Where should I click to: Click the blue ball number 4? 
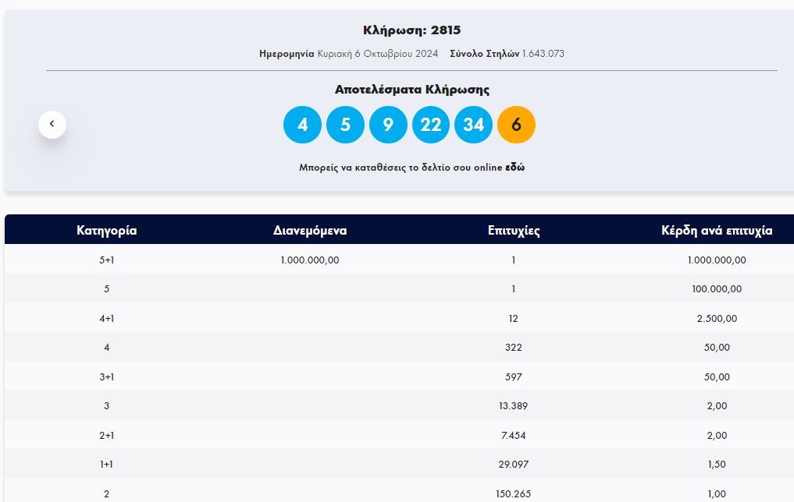click(x=302, y=125)
